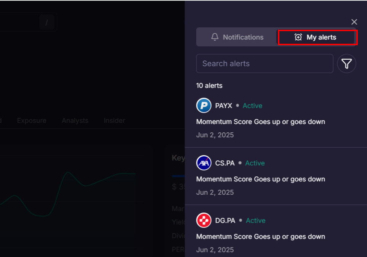Screen dimensions: 367x257
Task: Close the alerts side panel
Action: point(354,22)
